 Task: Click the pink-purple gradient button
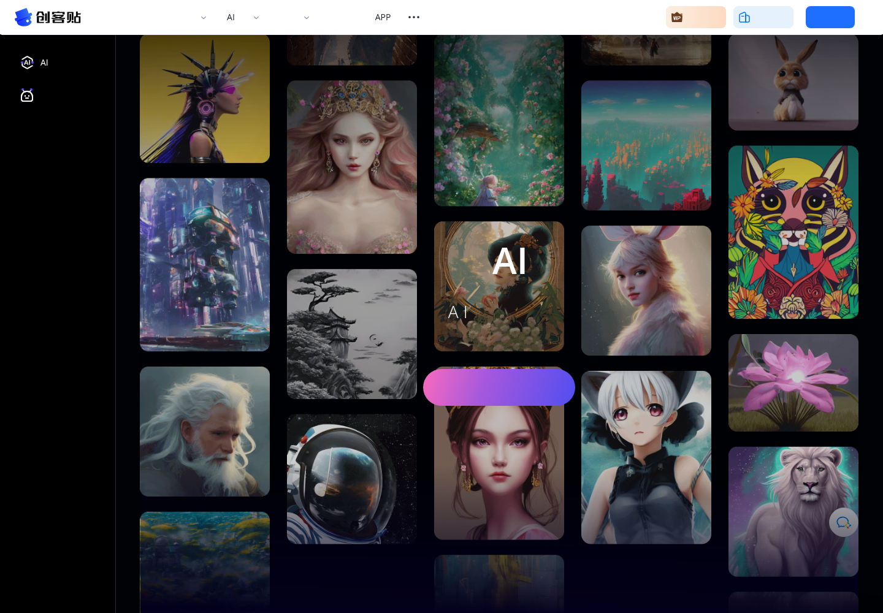[x=499, y=387]
